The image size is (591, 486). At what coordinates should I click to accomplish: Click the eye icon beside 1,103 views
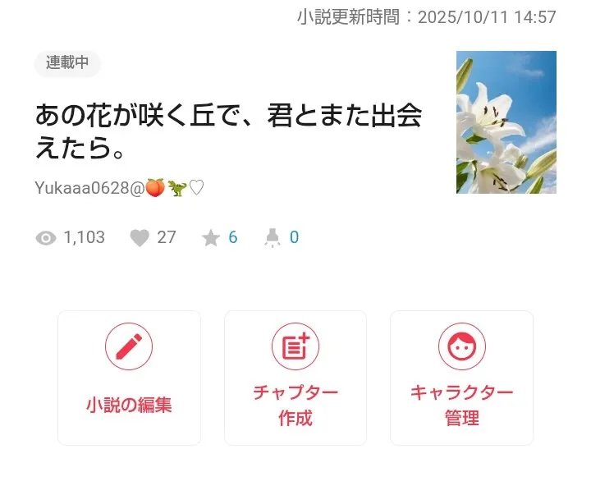click(x=46, y=238)
